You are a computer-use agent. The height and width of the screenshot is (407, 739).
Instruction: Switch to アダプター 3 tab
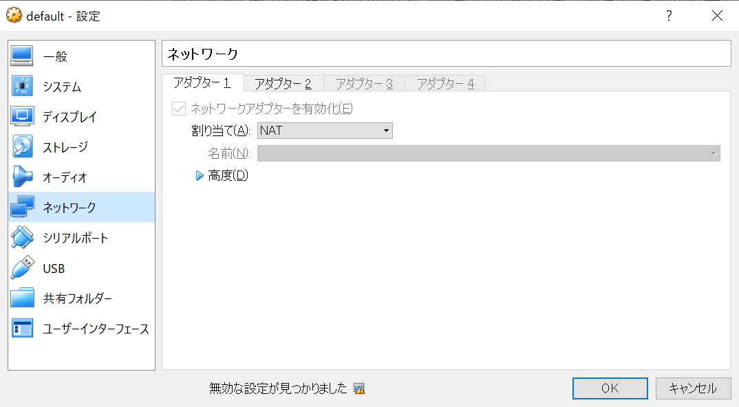tap(364, 84)
